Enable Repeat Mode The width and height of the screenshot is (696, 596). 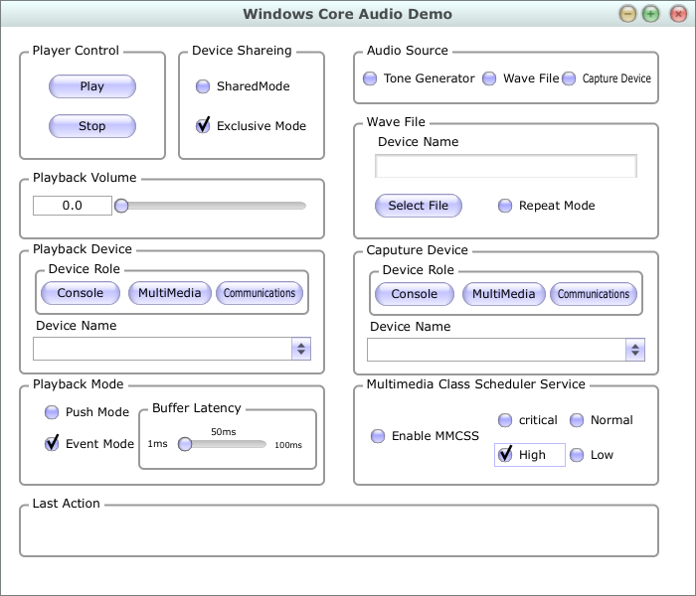pyautogui.click(x=505, y=206)
